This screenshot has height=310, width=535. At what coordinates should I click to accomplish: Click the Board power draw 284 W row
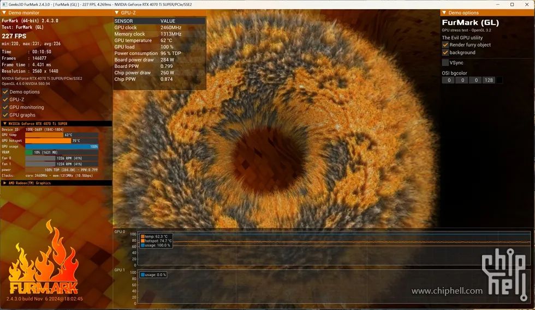point(159,60)
